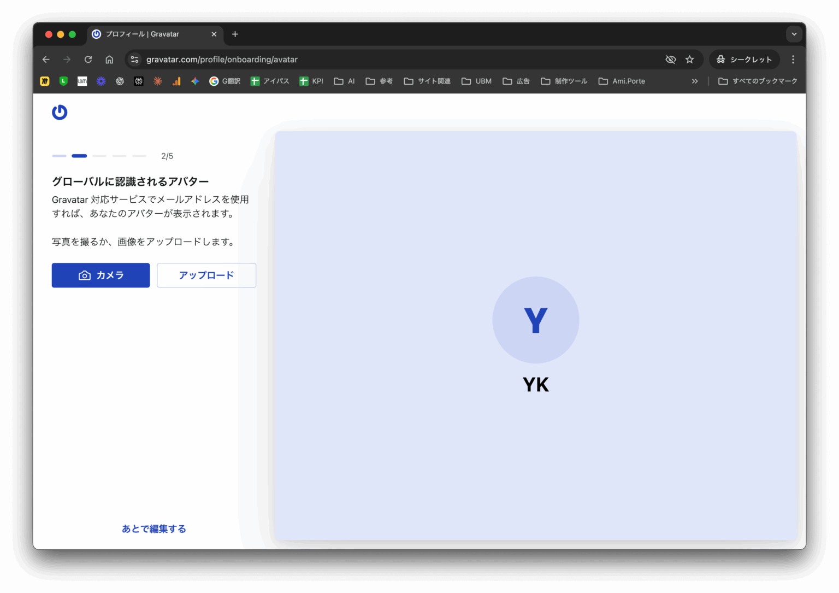Click the home button in toolbar
This screenshot has height=593, width=839.
point(109,60)
